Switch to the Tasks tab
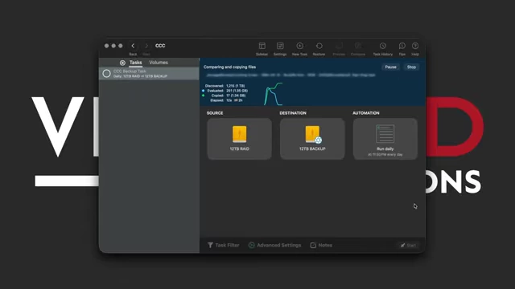The height and width of the screenshot is (289, 515). click(x=135, y=63)
